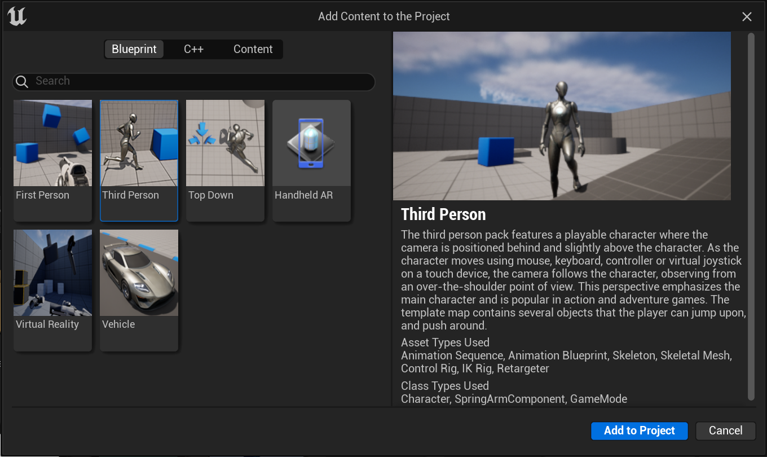Click the Add to Project button
The height and width of the screenshot is (457, 767).
click(x=640, y=430)
